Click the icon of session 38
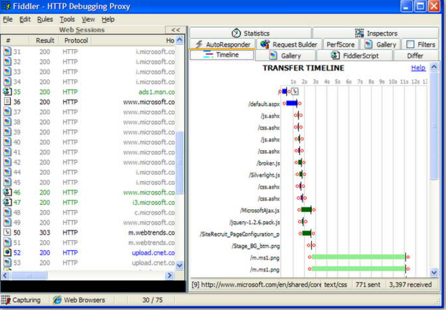Viewport: 446px width, 310px height. click(x=7, y=122)
